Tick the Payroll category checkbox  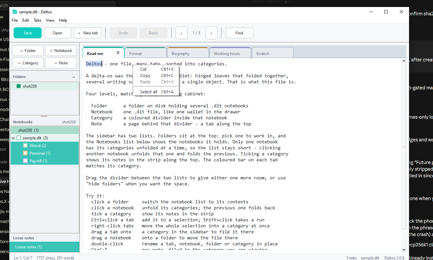(25, 161)
